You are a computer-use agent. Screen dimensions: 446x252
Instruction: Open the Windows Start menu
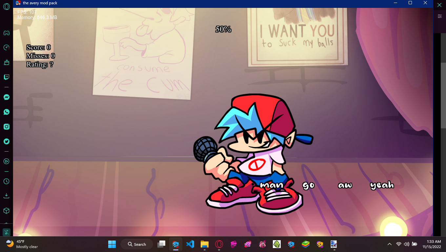112,244
